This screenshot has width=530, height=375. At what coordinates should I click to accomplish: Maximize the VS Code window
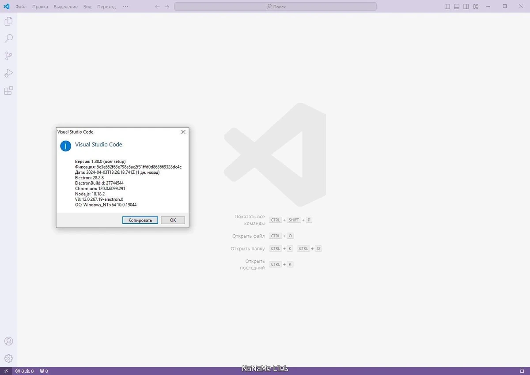[x=505, y=7]
